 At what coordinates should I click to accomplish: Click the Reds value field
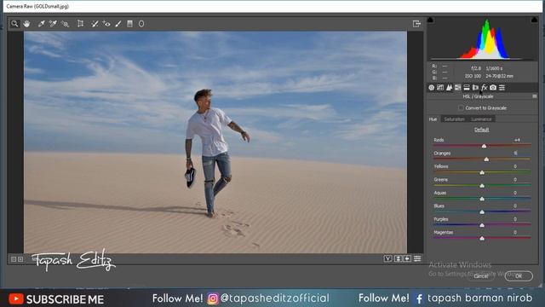517,140
